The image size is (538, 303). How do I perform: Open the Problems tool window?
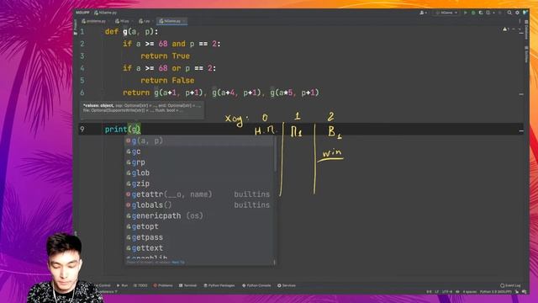click(163, 285)
